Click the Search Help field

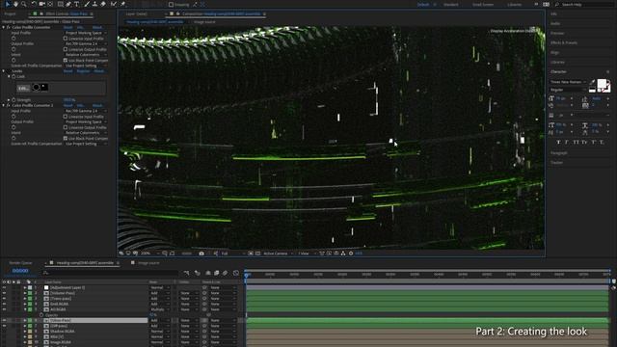[x=583, y=4]
